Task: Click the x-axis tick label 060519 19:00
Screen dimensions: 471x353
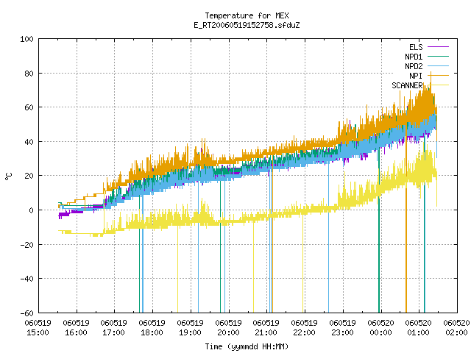Action: [x=190, y=328]
